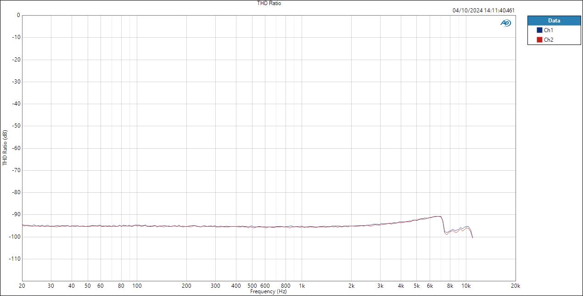Click the Frequency (Hz) axis label
The width and height of the screenshot is (583, 296).
coord(269,291)
